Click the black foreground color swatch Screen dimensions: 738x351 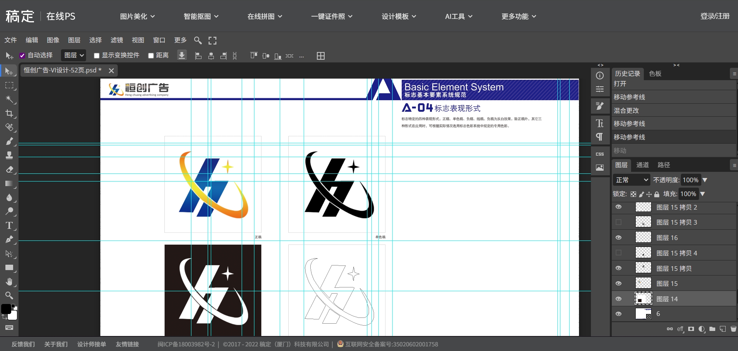(6, 309)
